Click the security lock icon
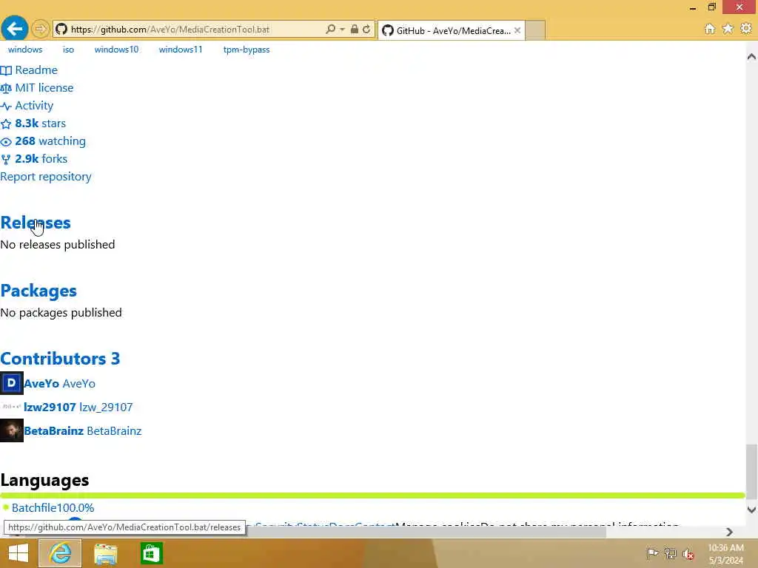This screenshot has height=568, width=758. tap(355, 30)
